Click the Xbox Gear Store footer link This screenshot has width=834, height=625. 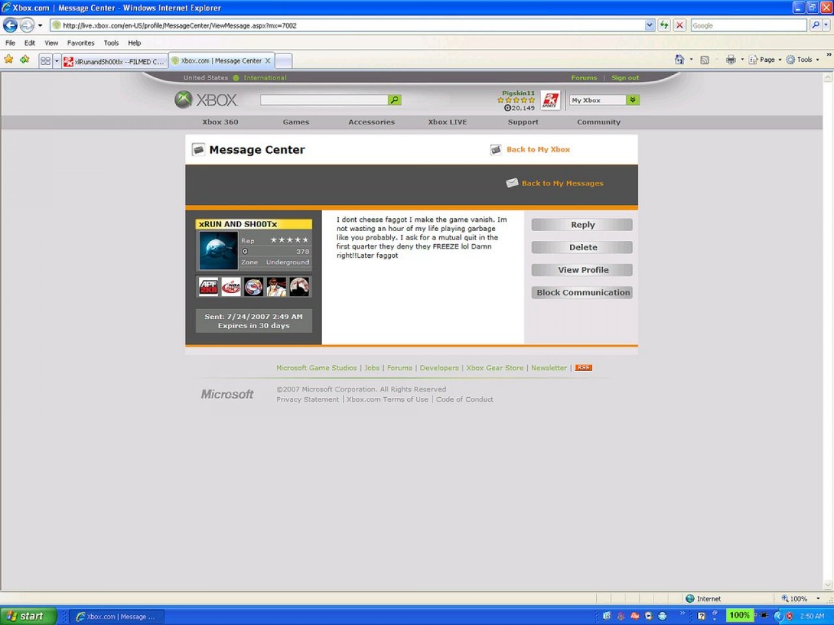[495, 368]
